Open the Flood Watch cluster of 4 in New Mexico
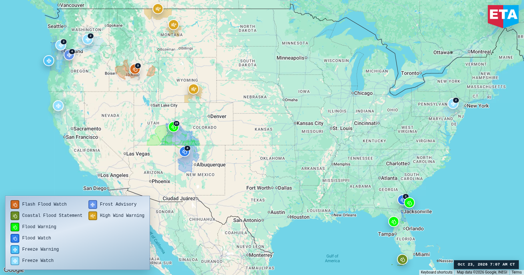Screen dimensions: 524x275 click(184, 151)
